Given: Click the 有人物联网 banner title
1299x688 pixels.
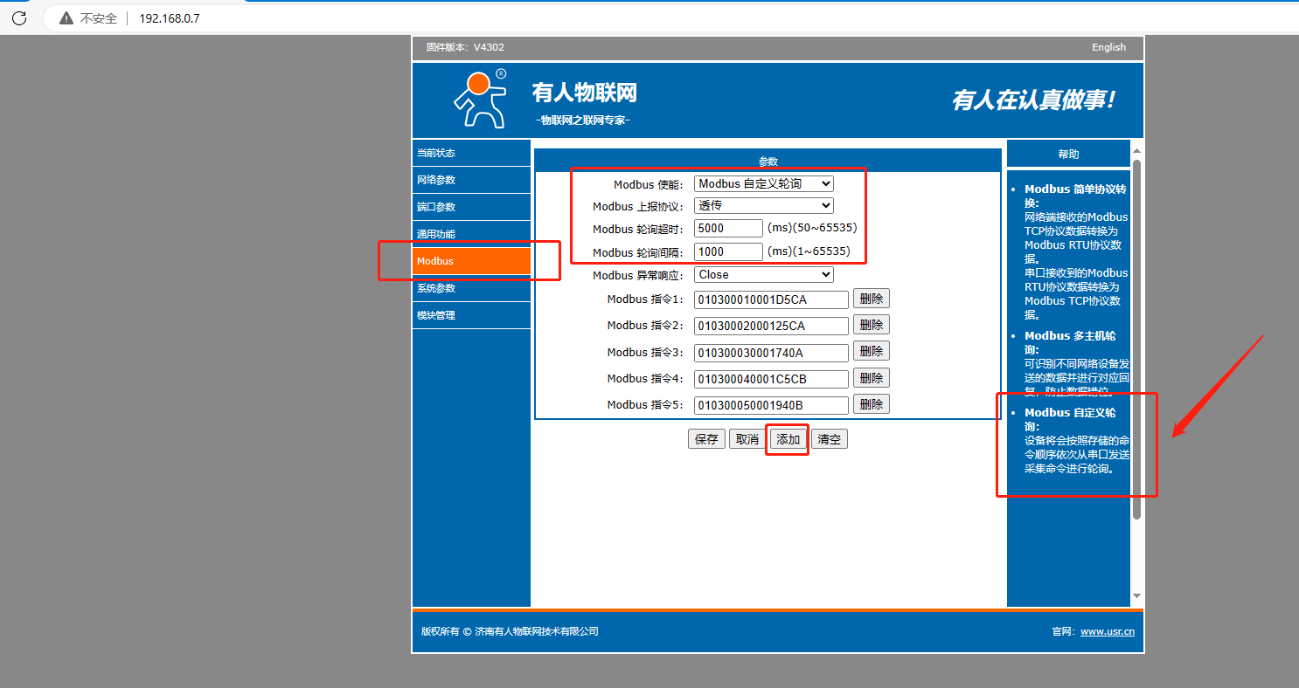Looking at the screenshot, I should click(x=585, y=93).
